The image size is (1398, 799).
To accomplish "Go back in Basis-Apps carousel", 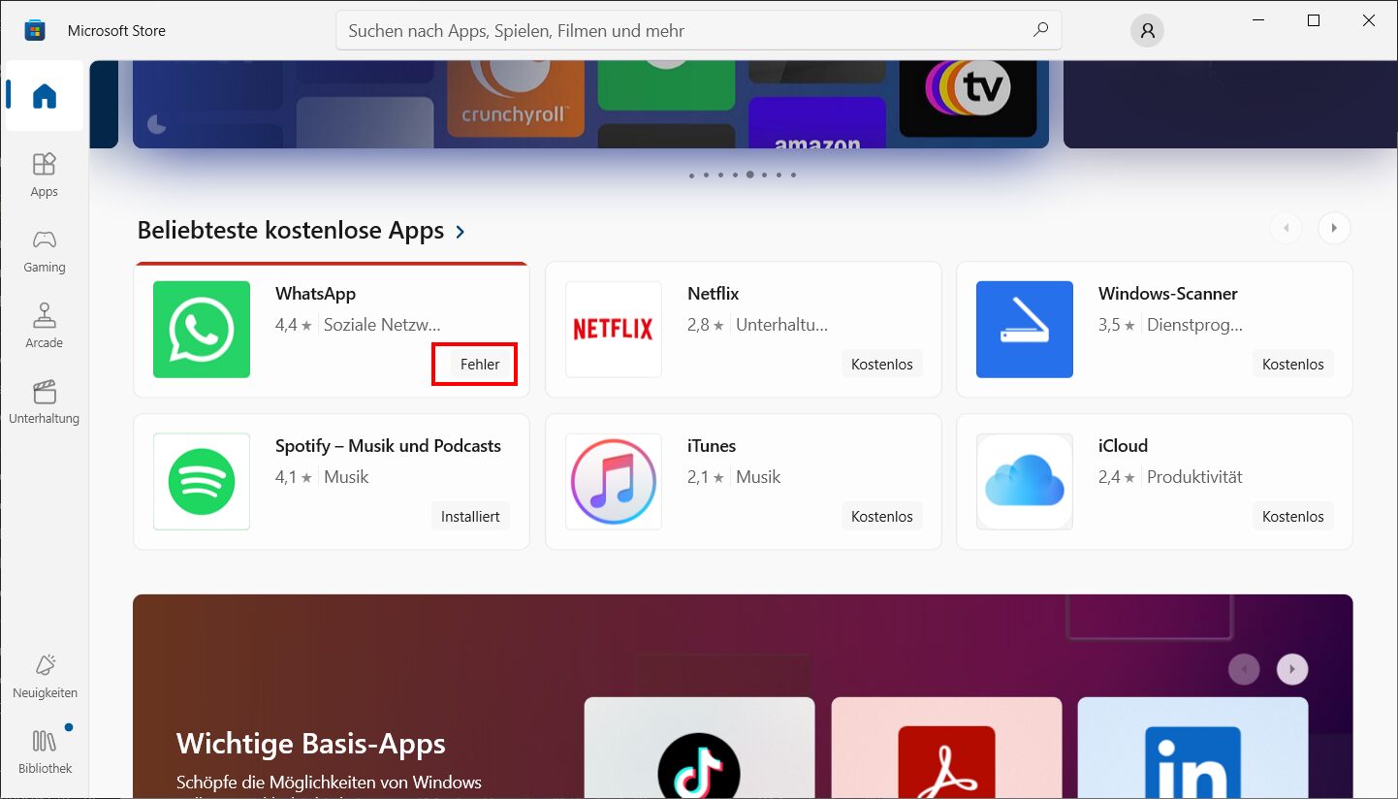I will (1244, 669).
